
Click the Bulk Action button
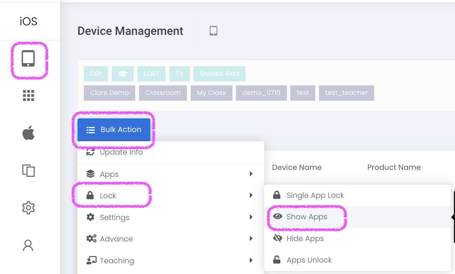tap(114, 130)
